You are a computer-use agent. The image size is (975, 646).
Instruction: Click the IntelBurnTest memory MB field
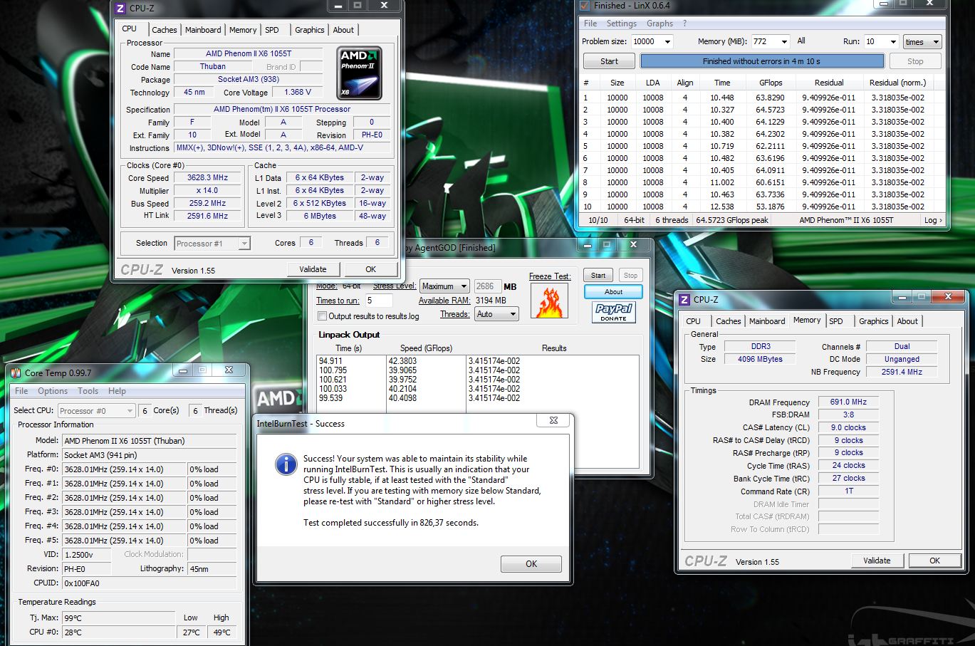486,286
